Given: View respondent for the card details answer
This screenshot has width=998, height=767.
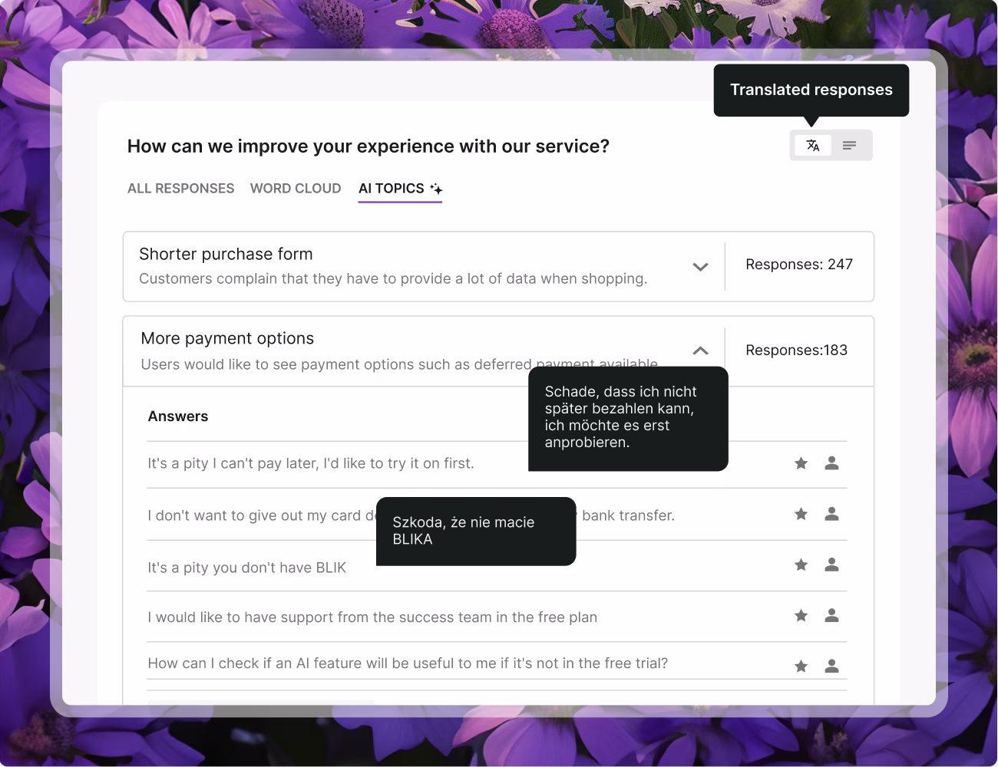Looking at the screenshot, I should pyautogui.click(x=831, y=514).
